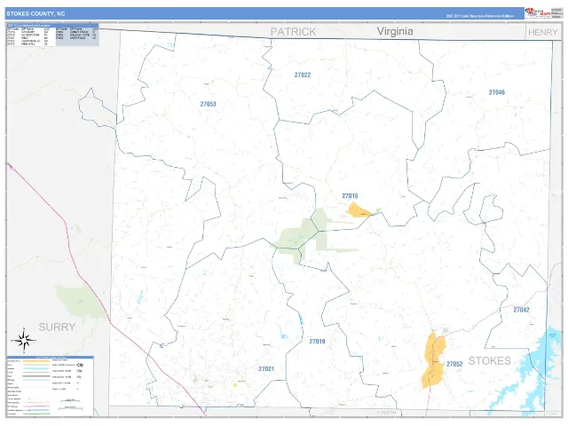Click the "STOKES COUNTY, NC" title
Image resolution: width=568 pixels, height=426 pixels.
[x=35, y=14]
